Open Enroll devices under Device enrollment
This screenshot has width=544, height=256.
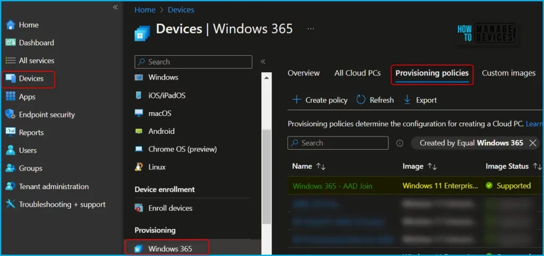[171, 208]
